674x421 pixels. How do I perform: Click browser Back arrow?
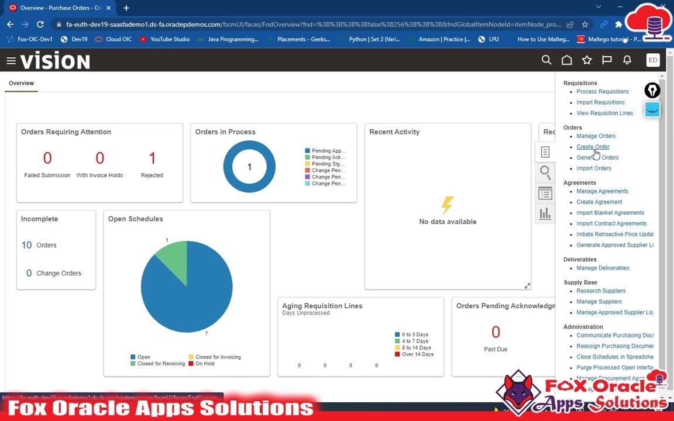pyautogui.click(x=11, y=25)
